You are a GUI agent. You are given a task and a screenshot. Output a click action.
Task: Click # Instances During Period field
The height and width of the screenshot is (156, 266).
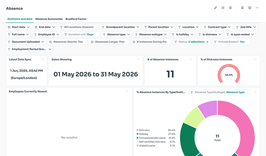(151, 42)
